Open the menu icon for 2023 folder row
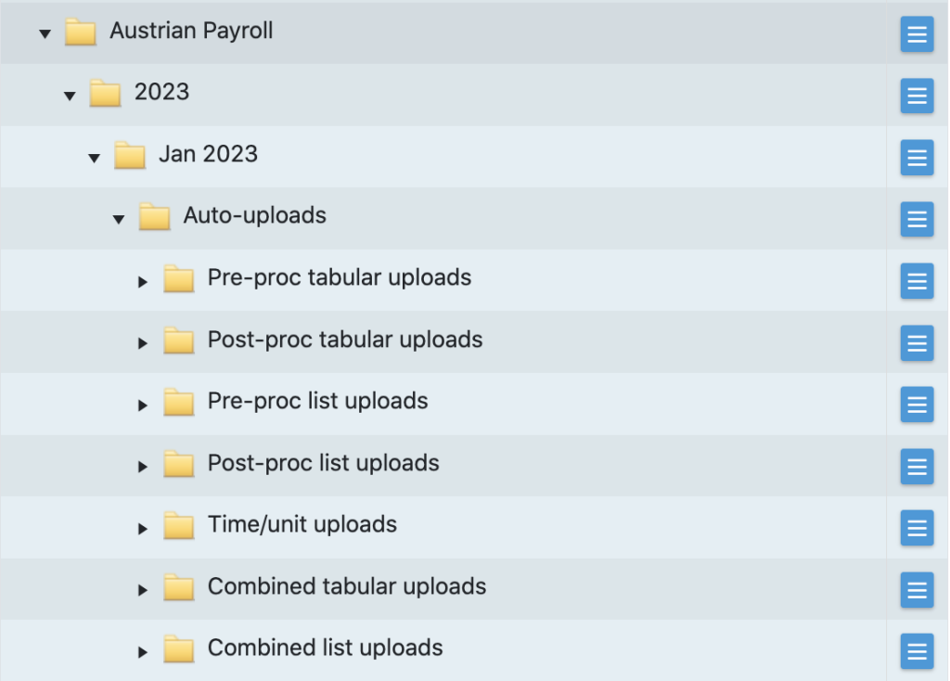Screen dimensions: 950x681 coord(917,96)
